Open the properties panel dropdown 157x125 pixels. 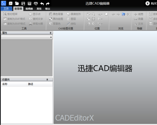tap(51, 37)
